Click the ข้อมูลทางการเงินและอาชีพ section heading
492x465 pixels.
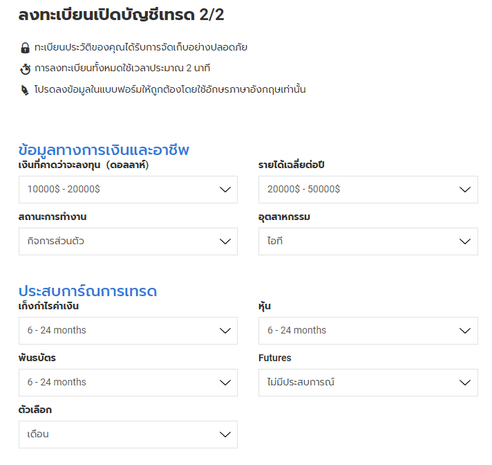pyautogui.click(x=104, y=150)
